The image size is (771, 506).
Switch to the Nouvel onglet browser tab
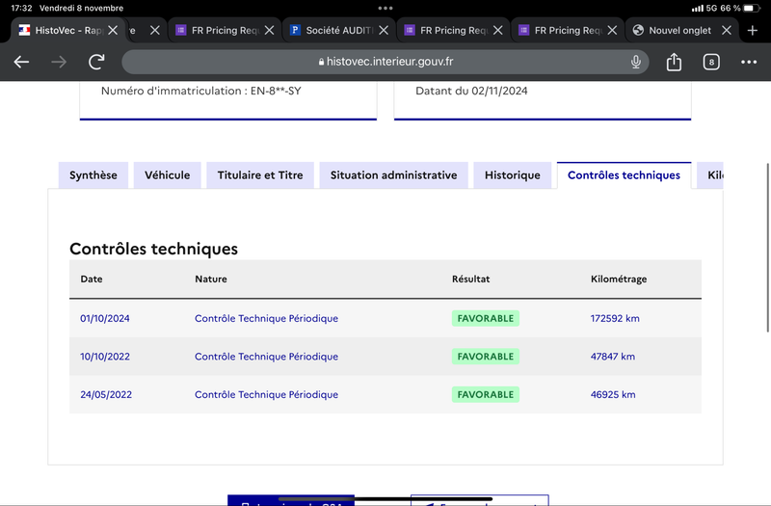tap(680, 31)
